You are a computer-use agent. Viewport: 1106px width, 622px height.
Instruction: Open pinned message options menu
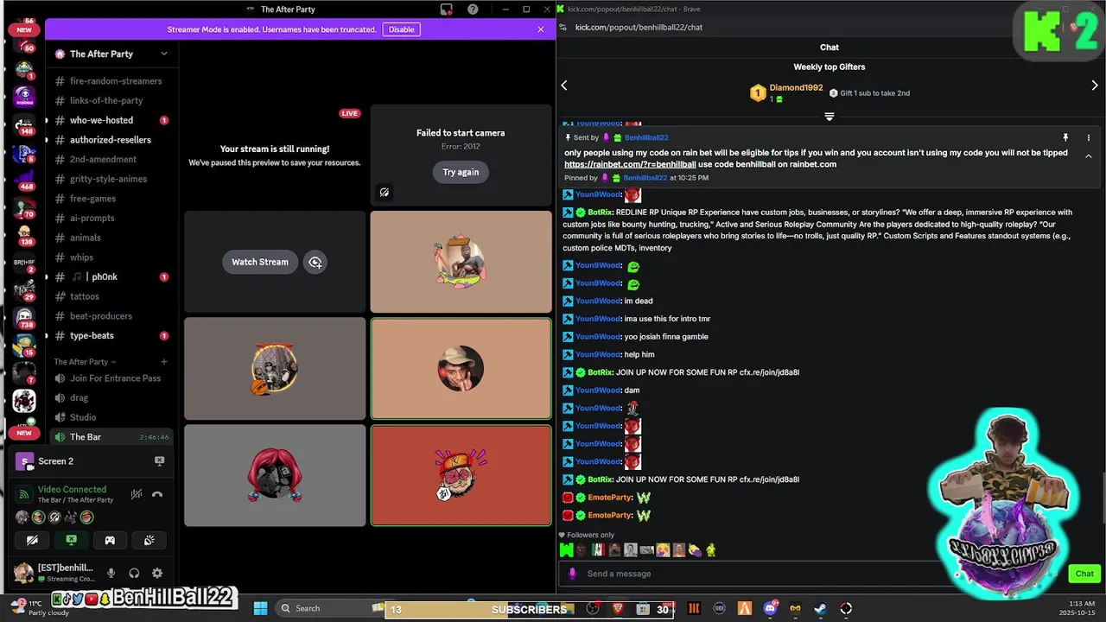(1089, 137)
